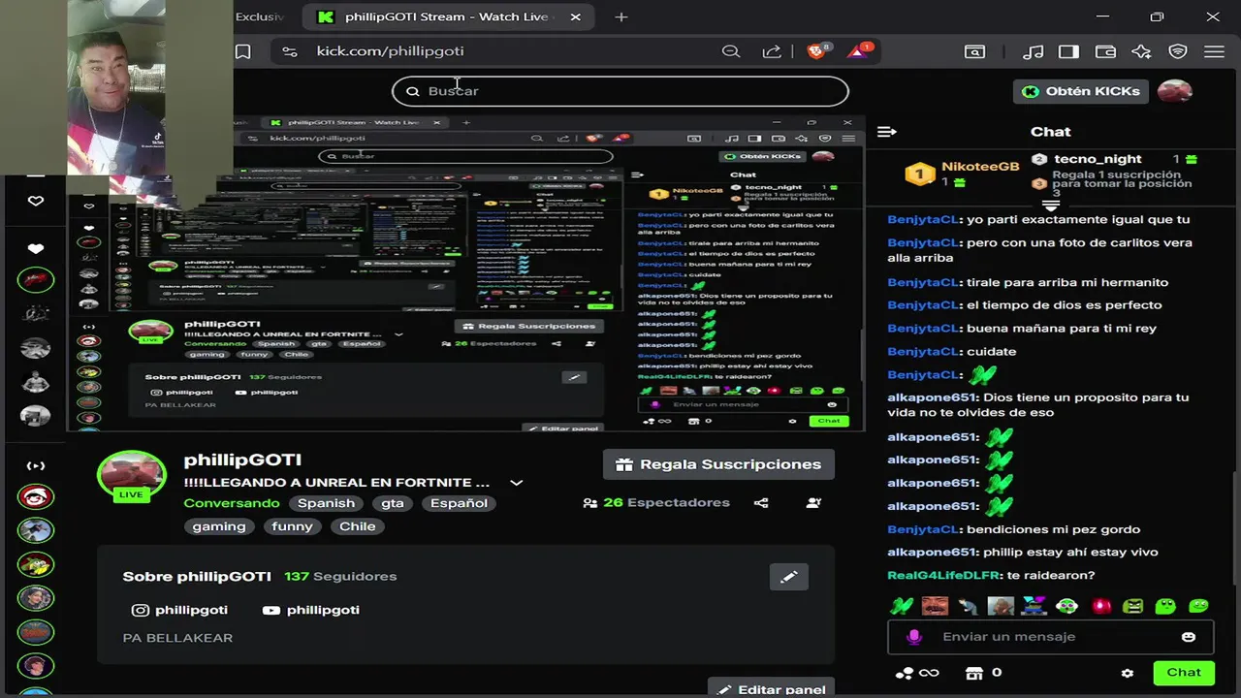Viewport: 1241px width, 698px height.
Task: Open the tab search icon in toolbar
Action: click(x=974, y=51)
